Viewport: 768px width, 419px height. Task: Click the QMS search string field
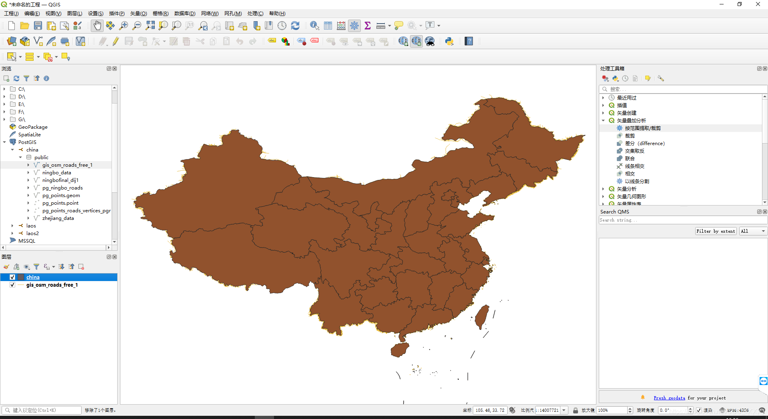(683, 220)
